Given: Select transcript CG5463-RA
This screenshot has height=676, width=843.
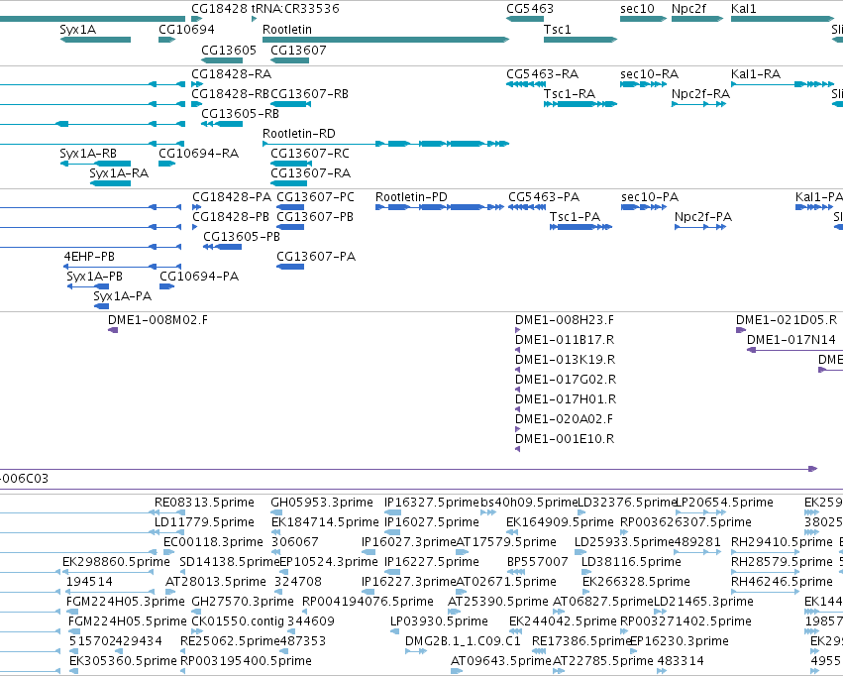Looking at the screenshot, I should (x=543, y=73).
